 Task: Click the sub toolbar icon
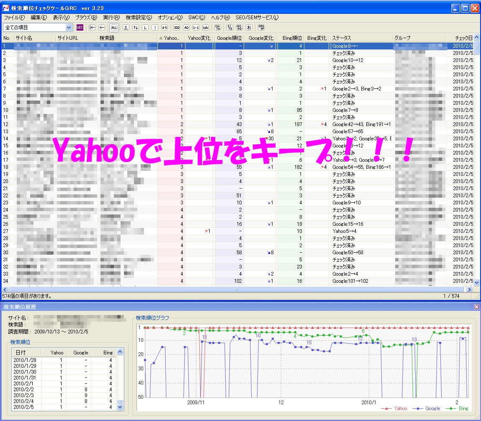coord(206,28)
